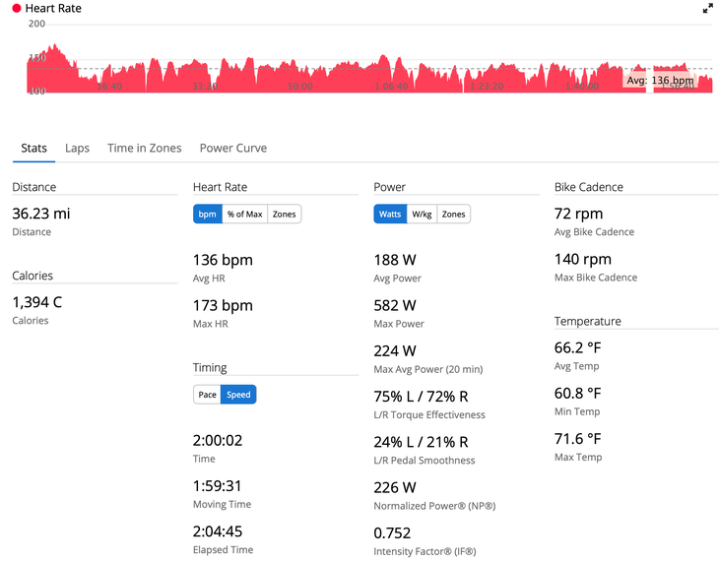Click the Bike Cadence section heading

point(589,187)
